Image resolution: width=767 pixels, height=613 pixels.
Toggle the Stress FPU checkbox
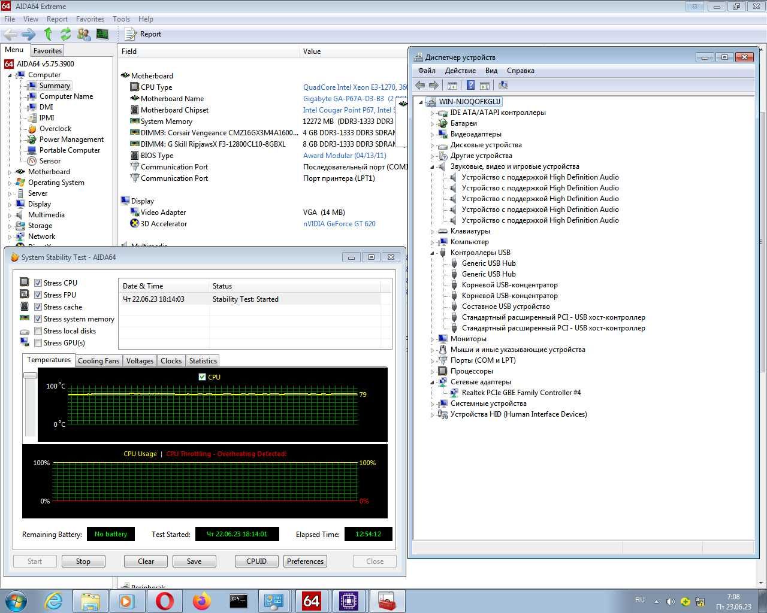[x=38, y=295]
